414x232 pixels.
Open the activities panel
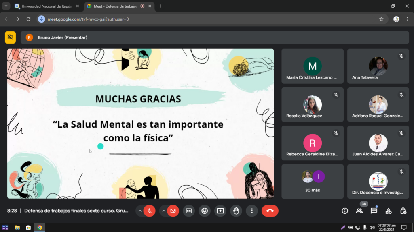[389, 211]
